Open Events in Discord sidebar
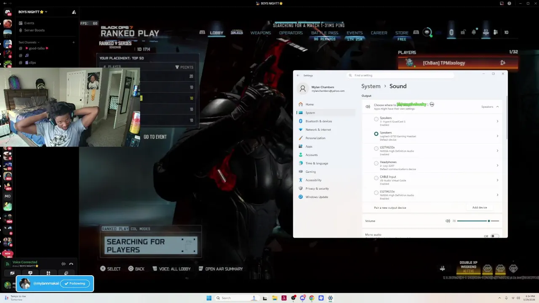 coord(29,23)
